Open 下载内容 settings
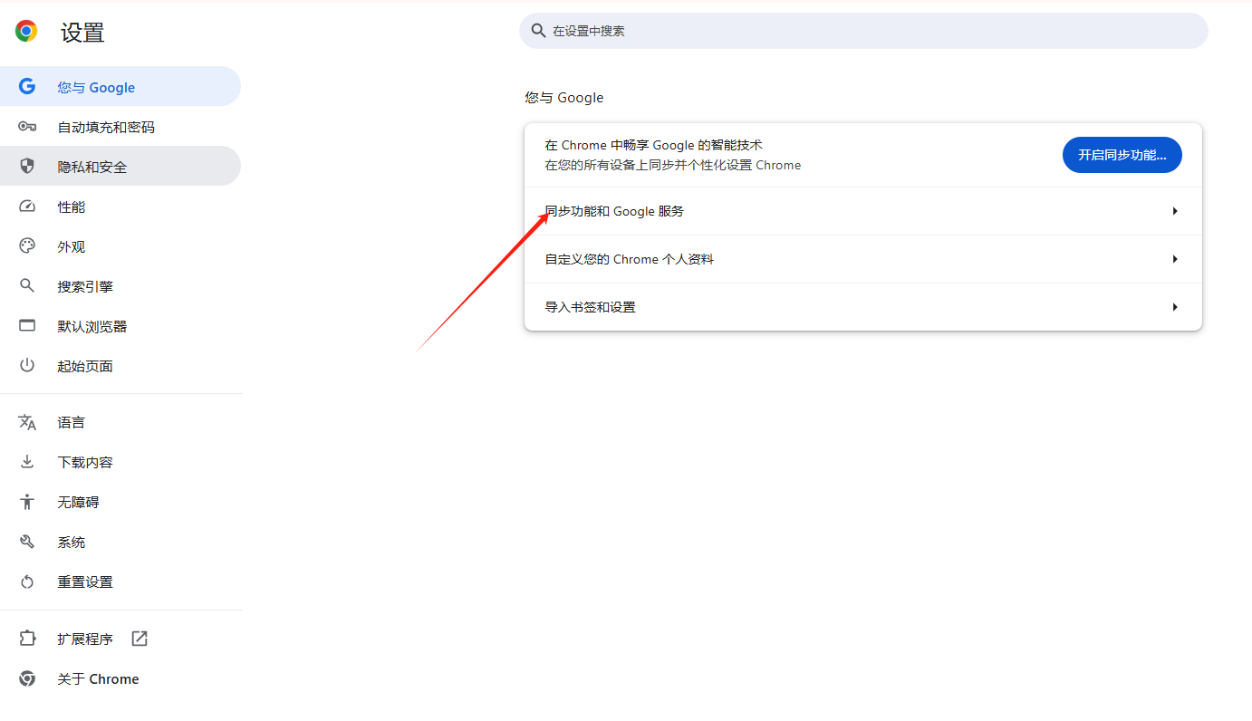1252x721 pixels. point(120,462)
